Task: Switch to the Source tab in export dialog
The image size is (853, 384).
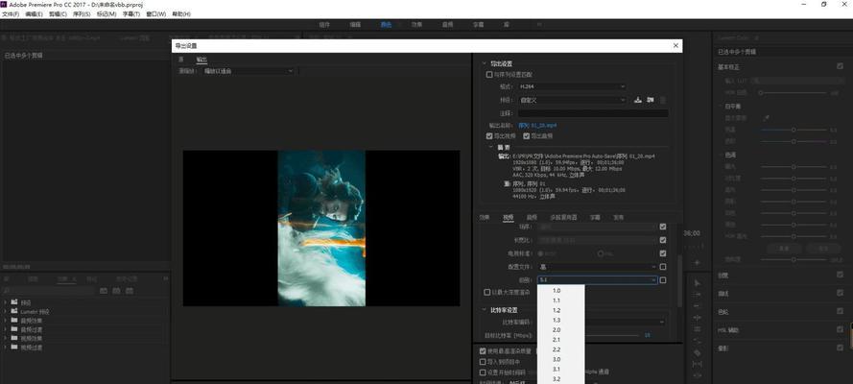Action: (181, 60)
